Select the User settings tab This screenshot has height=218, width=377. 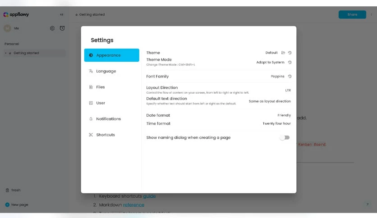(111, 103)
